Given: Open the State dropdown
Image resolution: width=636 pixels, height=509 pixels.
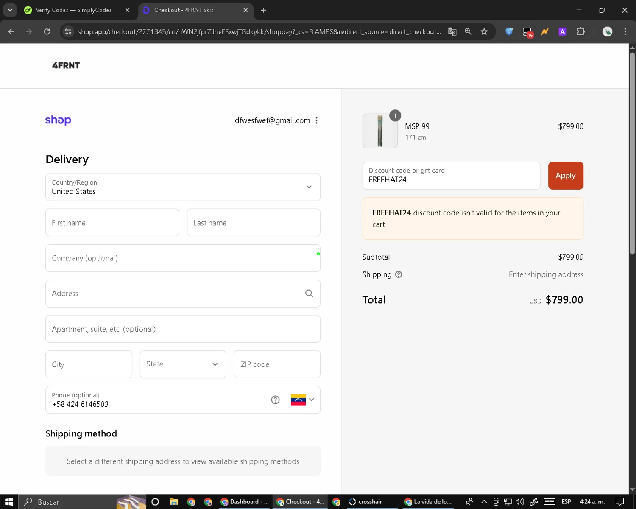Looking at the screenshot, I should click(183, 364).
